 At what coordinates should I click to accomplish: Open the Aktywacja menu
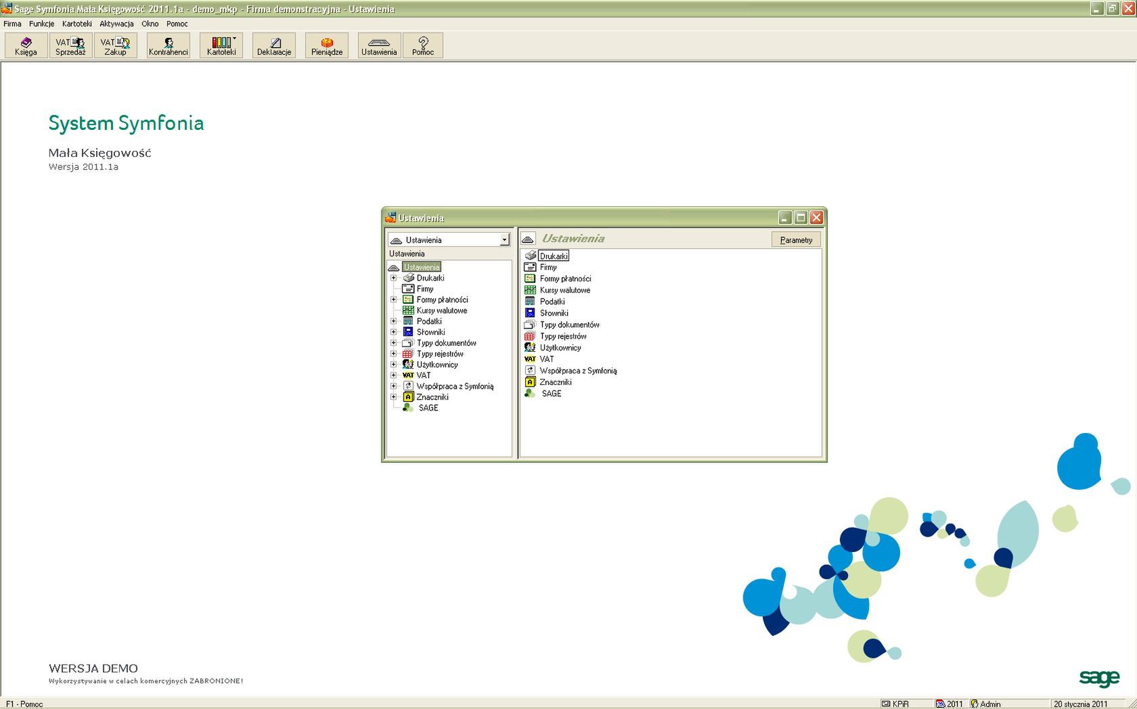(116, 24)
